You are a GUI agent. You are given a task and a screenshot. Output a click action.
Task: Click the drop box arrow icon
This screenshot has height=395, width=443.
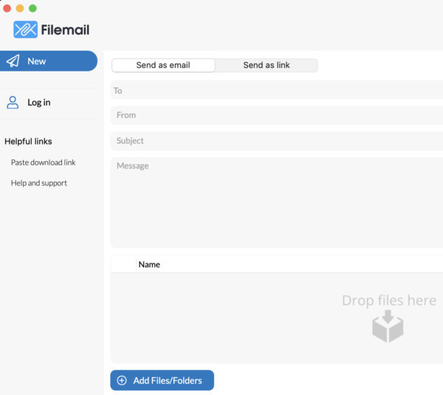[x=388, y=326]
